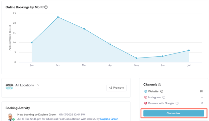The height and width of the screenshot is (121, 209).
Task: Open Website channel help icon
Action: click(x=162, y=91)
